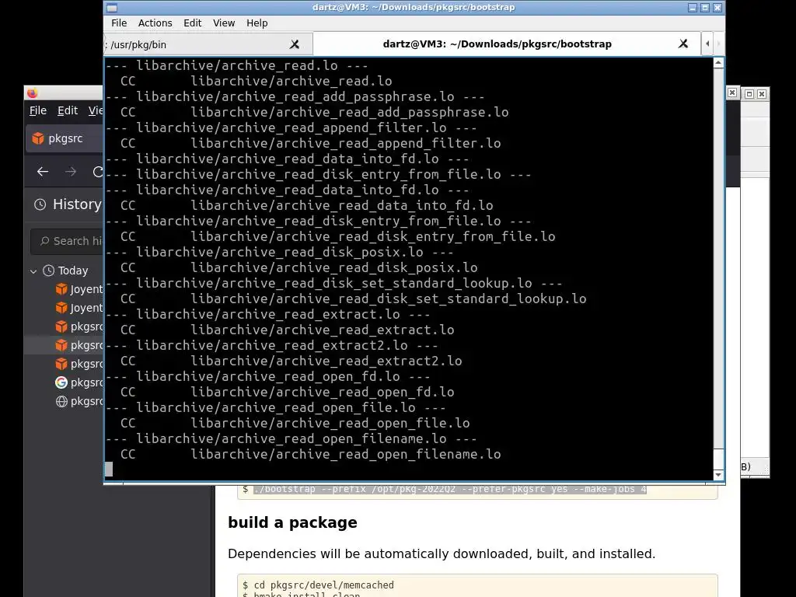
Task: Select the pkgsrc Firefox tab
Action: [x=65, y=138]
